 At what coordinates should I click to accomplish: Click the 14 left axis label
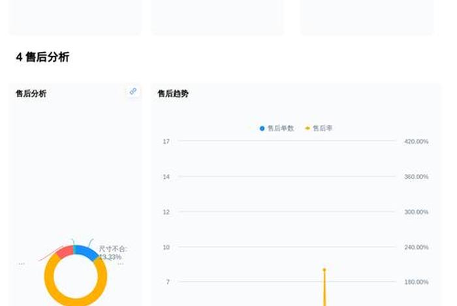166,176
